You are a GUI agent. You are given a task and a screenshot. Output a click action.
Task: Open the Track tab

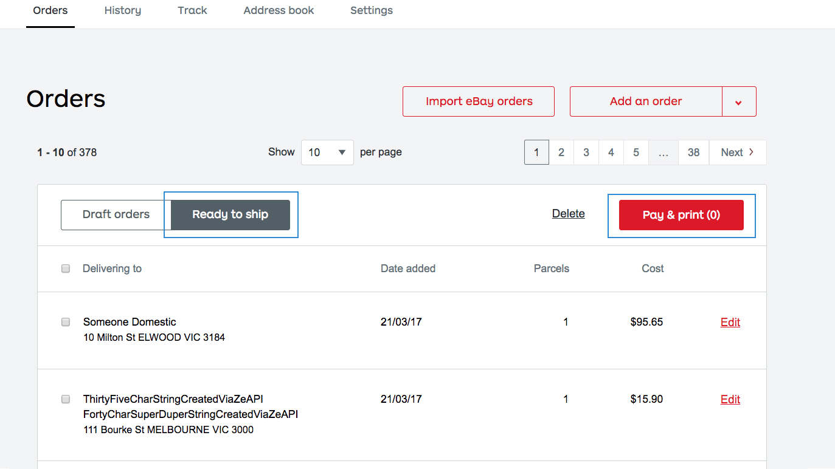click(x=192, y=11)
